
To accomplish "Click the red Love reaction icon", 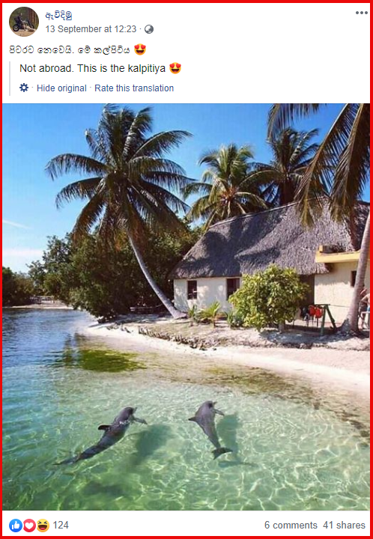I will [29, 526].
